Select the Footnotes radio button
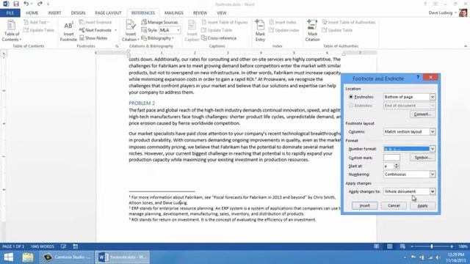This screenshot has width=470, height=264. pos(351,97)
